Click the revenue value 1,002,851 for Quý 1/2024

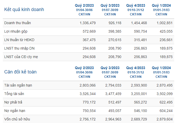[164, 23]
